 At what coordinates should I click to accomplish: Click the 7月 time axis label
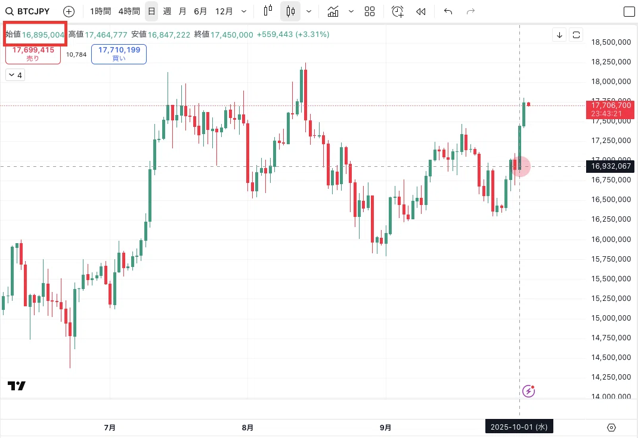click(110, 427)
